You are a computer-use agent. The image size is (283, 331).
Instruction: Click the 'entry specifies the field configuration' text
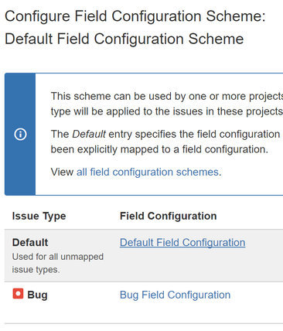coord(194,135)
